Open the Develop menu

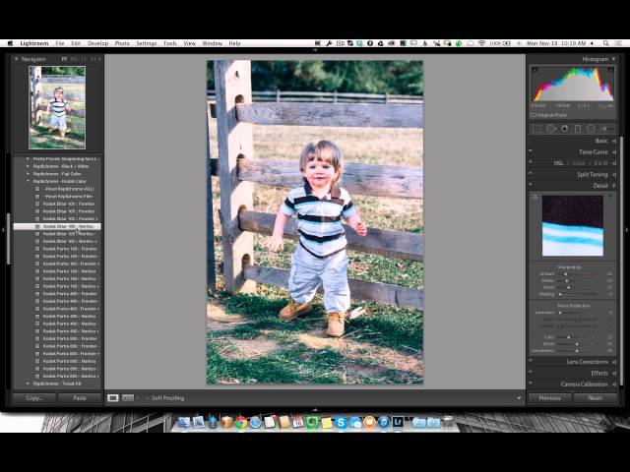[x=97, y=43]
